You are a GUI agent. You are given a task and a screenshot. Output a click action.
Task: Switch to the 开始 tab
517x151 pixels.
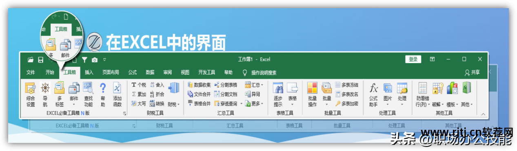50,72
